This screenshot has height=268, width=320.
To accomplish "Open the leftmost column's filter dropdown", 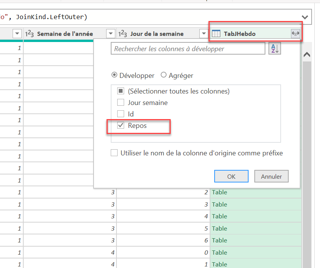I will pos(17,34).
